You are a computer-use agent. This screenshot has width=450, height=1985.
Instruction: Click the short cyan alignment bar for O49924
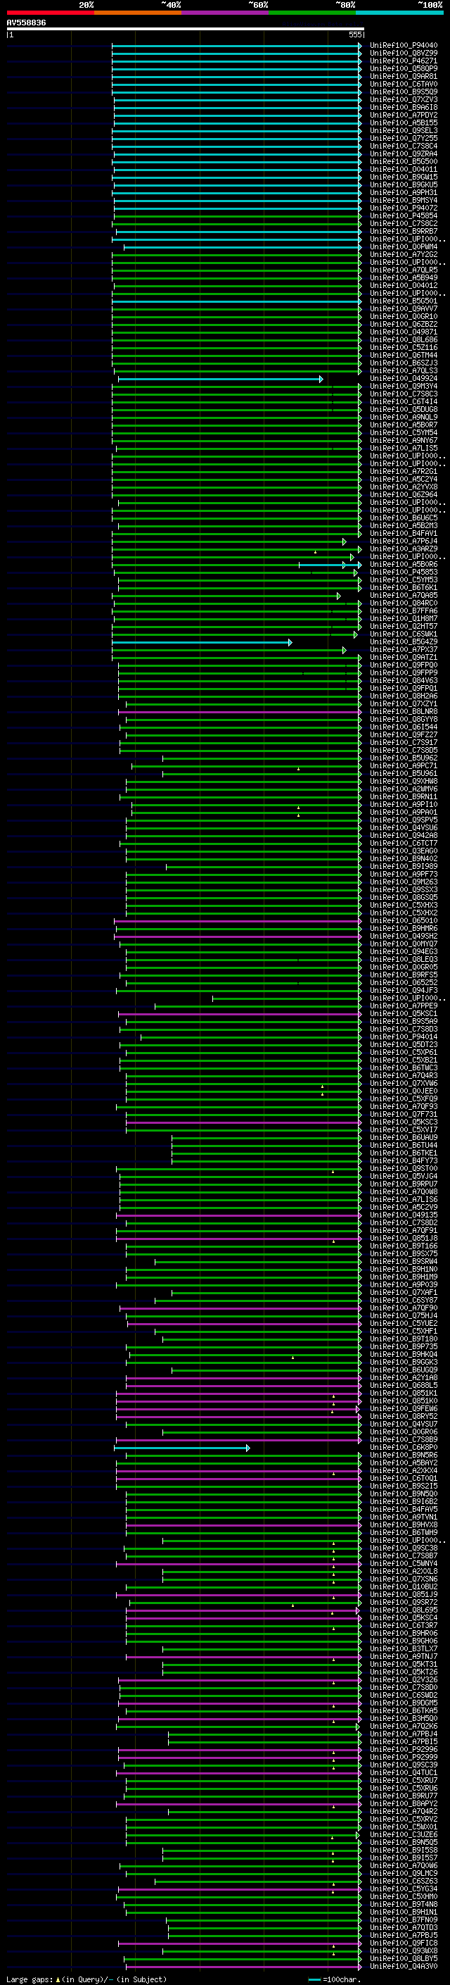tap(221, 379)
